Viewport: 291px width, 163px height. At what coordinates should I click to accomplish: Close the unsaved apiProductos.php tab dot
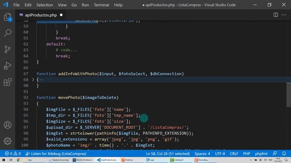[x=61, y=15]
